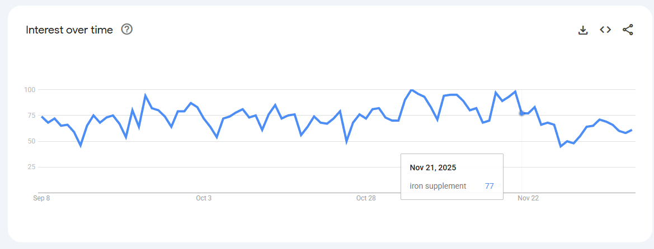Share the Interest over time chart
Viewport: 654px width, 249px height.
[x=628, y=30]
